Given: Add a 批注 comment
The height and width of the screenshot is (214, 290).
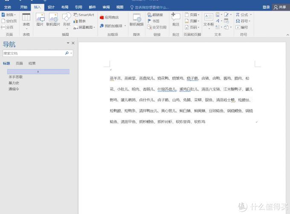Looking at the screenshot, I should click(x=176, y=20).
